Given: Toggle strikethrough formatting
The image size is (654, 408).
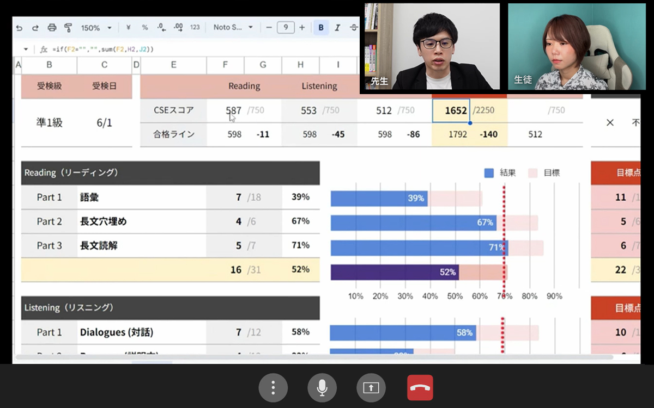Looking at the screenshot, I should [x=354, y=28].
